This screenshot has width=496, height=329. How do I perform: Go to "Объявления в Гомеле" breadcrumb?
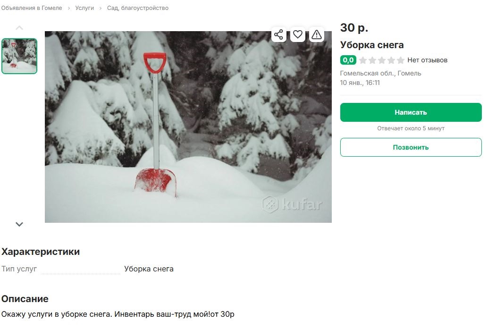[32, 8]
